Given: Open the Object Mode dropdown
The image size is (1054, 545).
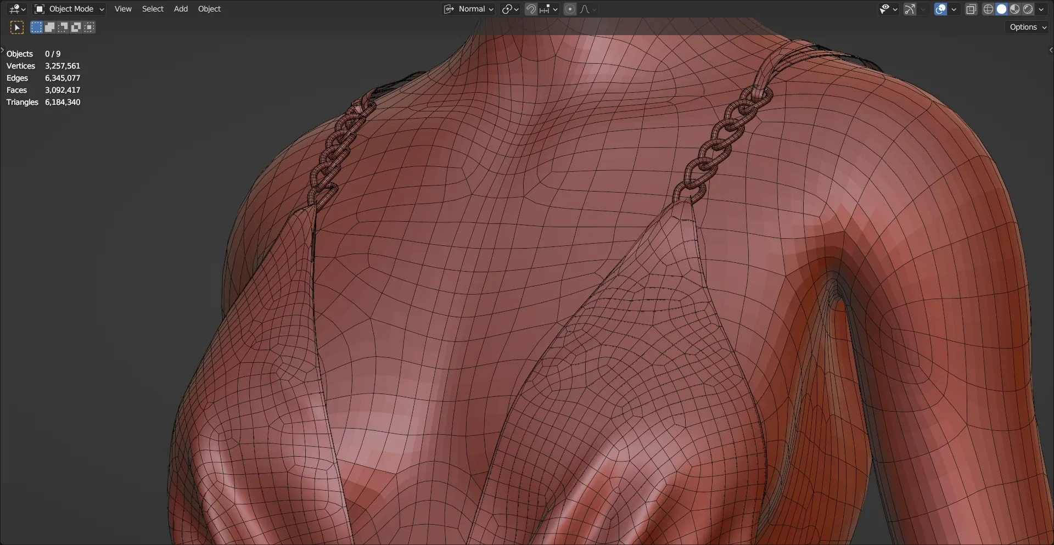Looking at the screenshot, I should (x=69, y=9).
